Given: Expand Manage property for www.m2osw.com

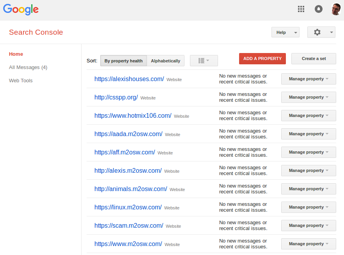Looking at the screenshot, I should click(x=309, y=244).
